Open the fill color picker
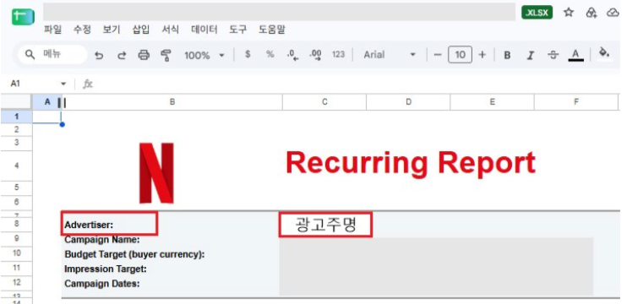 pyautogui.click(x=605, y=54)
